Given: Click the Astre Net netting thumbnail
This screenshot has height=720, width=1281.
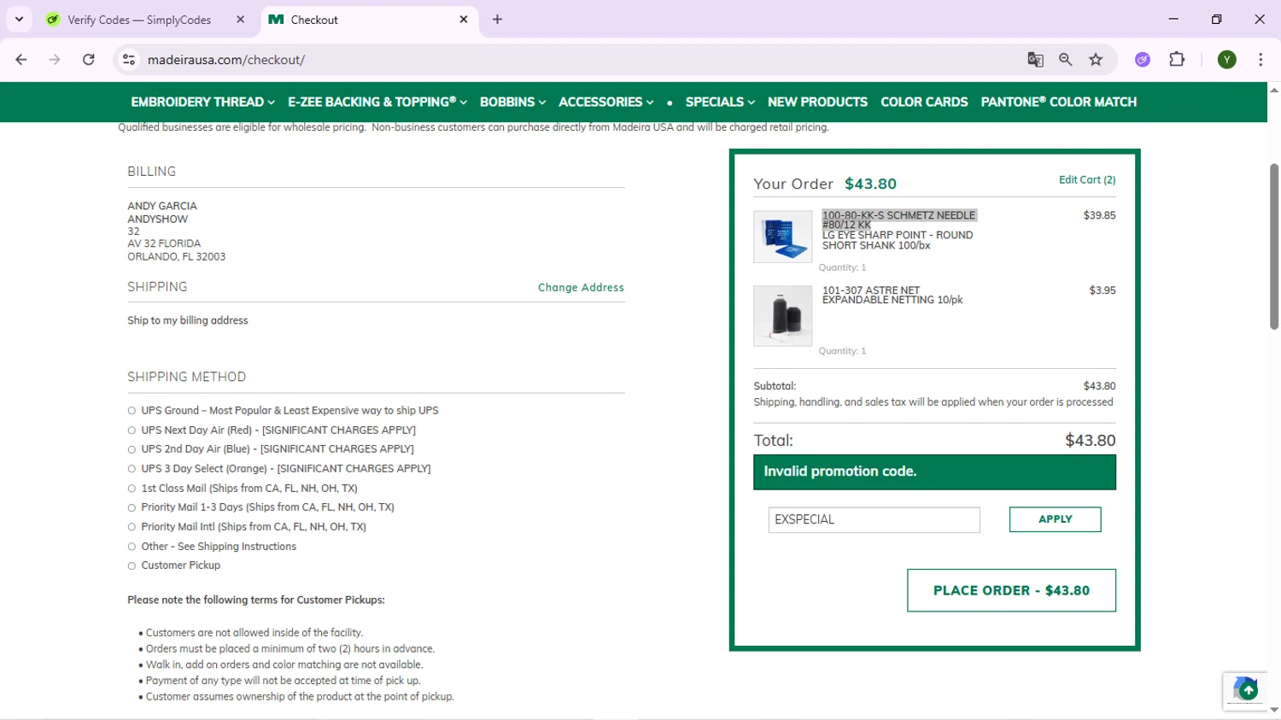Looking at the screenshot, I should click(782, 316).
